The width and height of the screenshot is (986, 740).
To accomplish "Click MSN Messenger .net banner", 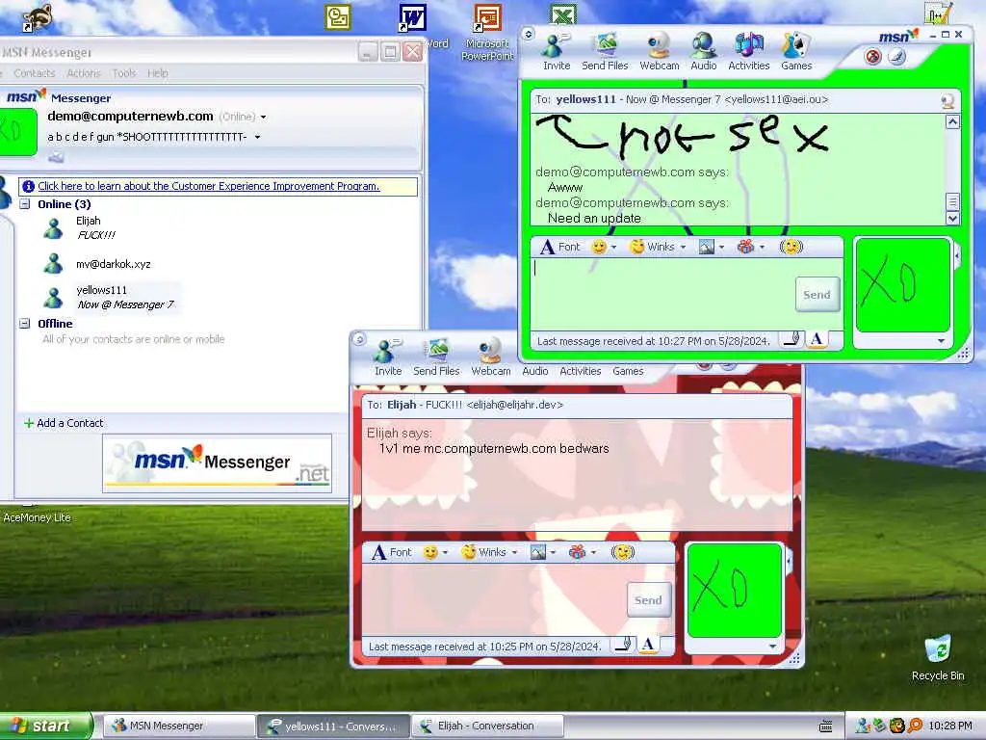I will (x=217, y=463).
